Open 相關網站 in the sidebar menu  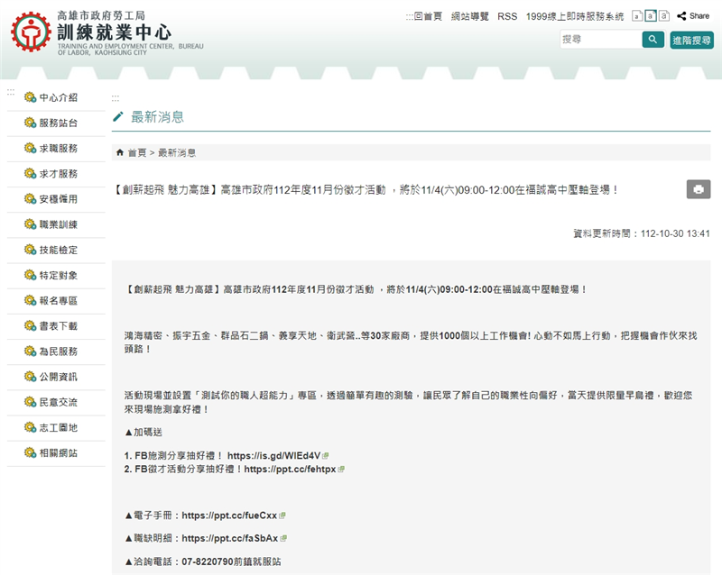59,452
